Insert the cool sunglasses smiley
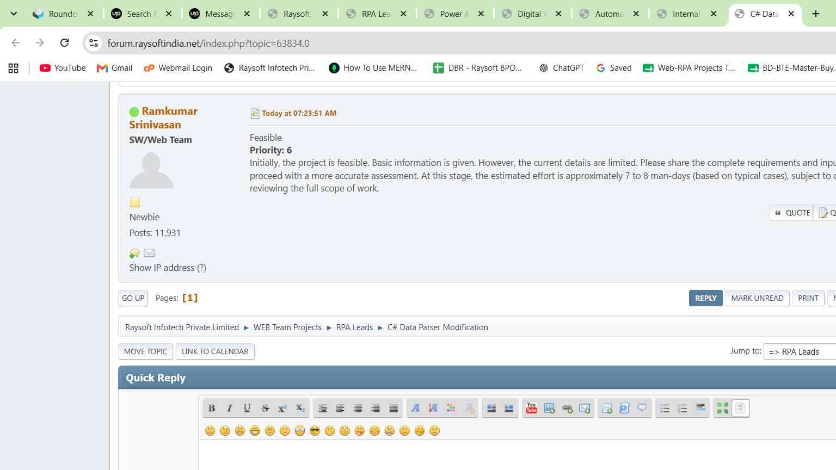The image size is (836, 470). (315, 431)
